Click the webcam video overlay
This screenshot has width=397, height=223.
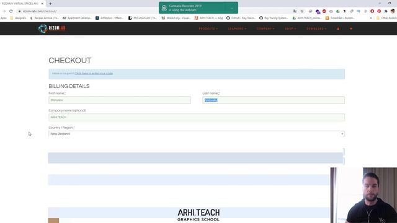pos(364,195)
